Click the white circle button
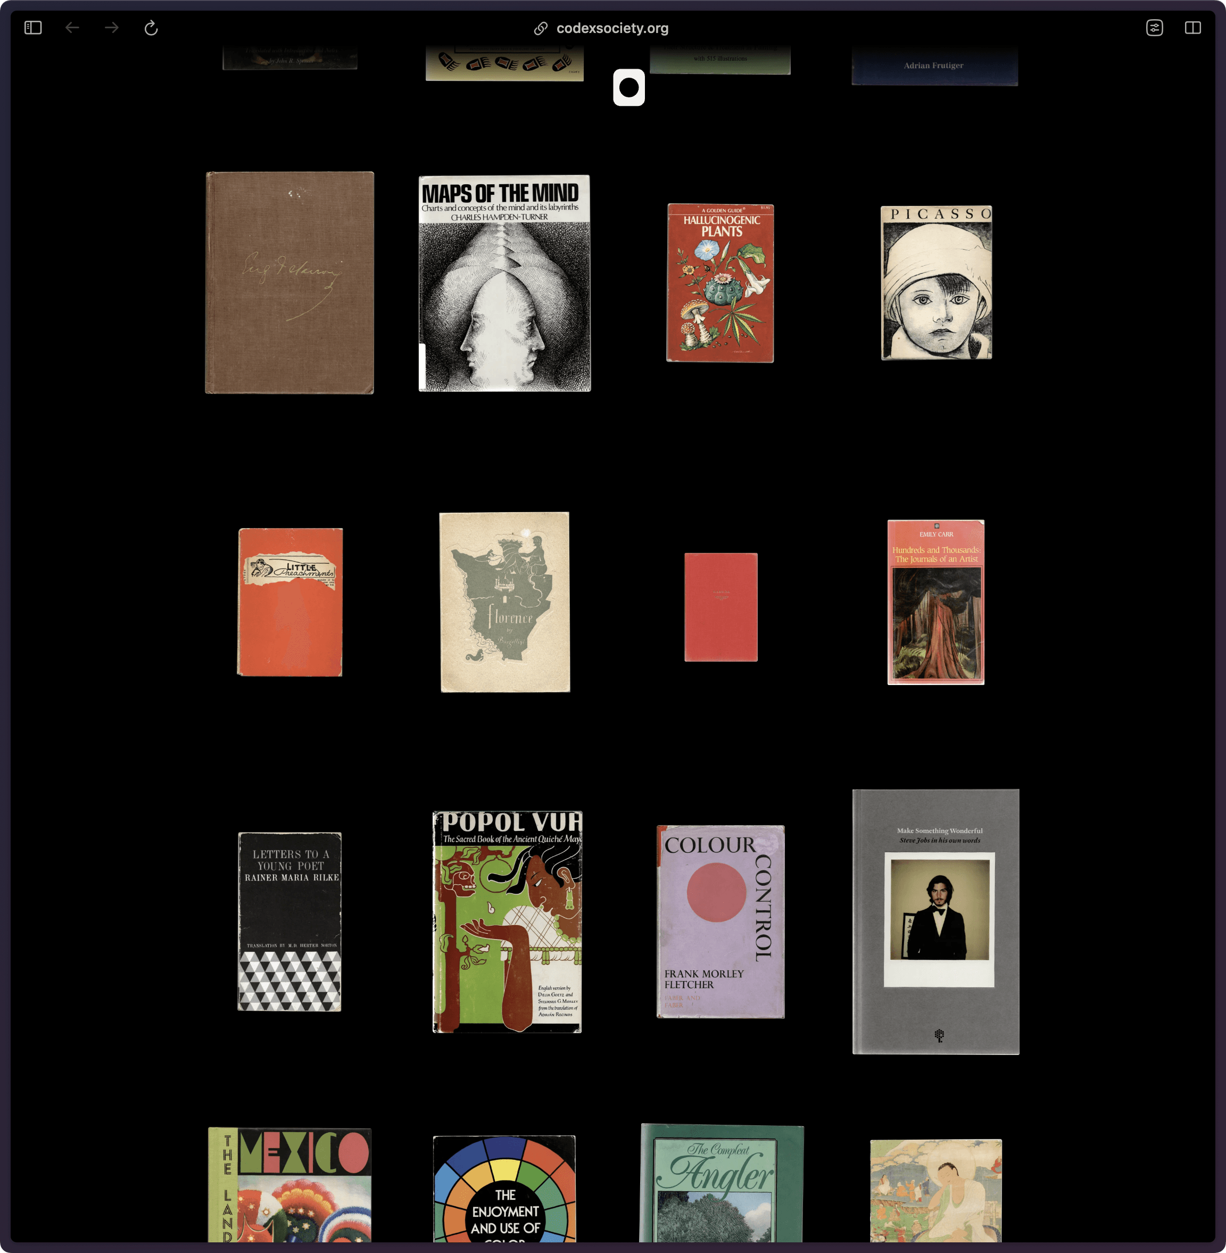Image resolution: width=1226 pixels, height=1253 pixels. (628, 88)
